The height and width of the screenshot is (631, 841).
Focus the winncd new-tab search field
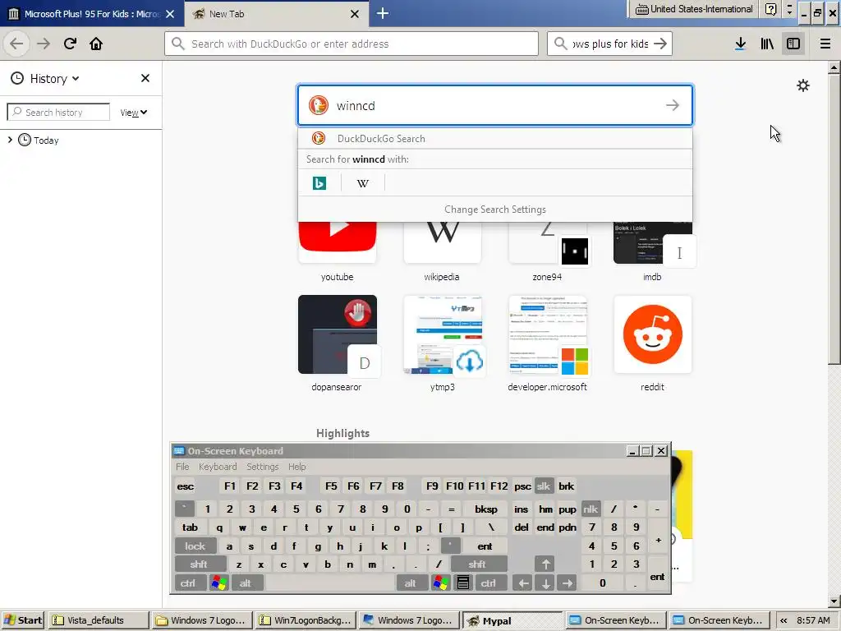(495, 105)
